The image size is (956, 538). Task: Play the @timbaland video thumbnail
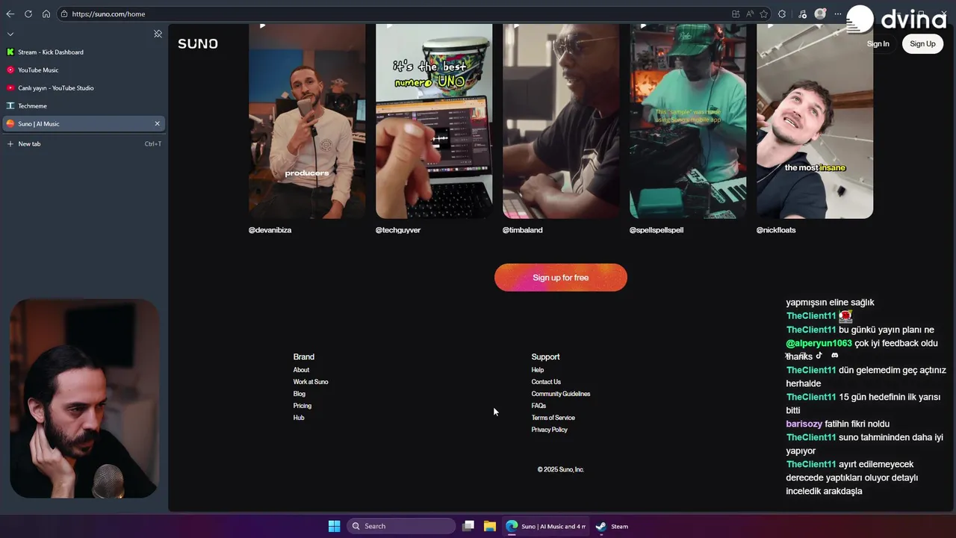click(561, 121)
